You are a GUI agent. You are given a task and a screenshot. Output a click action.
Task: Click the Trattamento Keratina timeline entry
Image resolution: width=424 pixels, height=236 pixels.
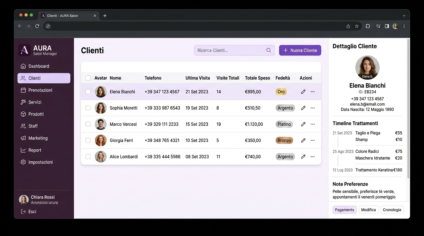pos(374,170)
